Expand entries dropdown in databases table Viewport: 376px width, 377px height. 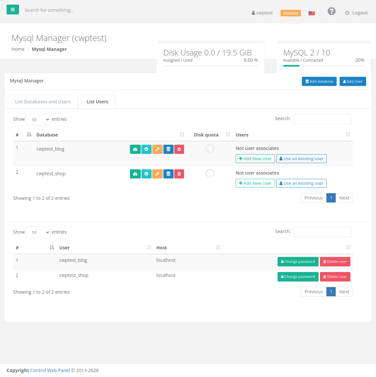pyautogui.click(x=38, y=119)
